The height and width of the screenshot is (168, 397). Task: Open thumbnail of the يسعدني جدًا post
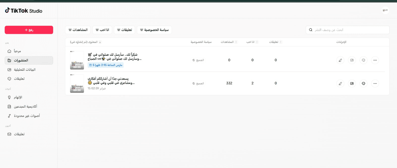(x=77, y=84)
